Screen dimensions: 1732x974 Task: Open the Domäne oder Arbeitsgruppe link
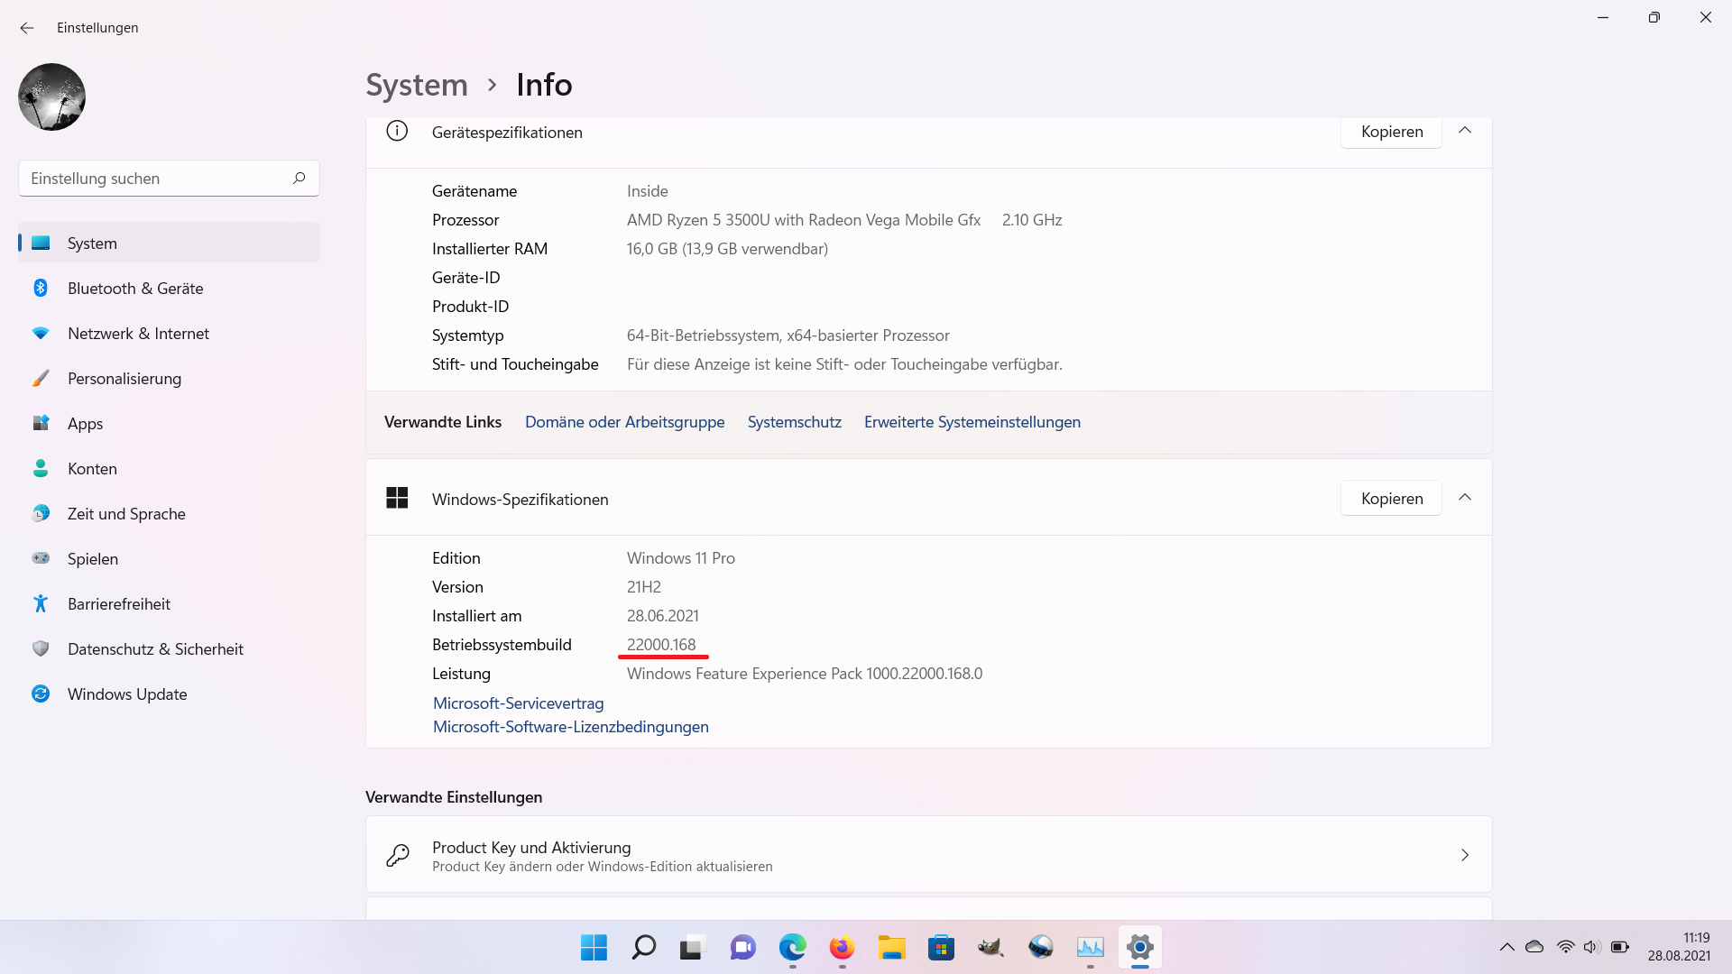coord(624,422)
